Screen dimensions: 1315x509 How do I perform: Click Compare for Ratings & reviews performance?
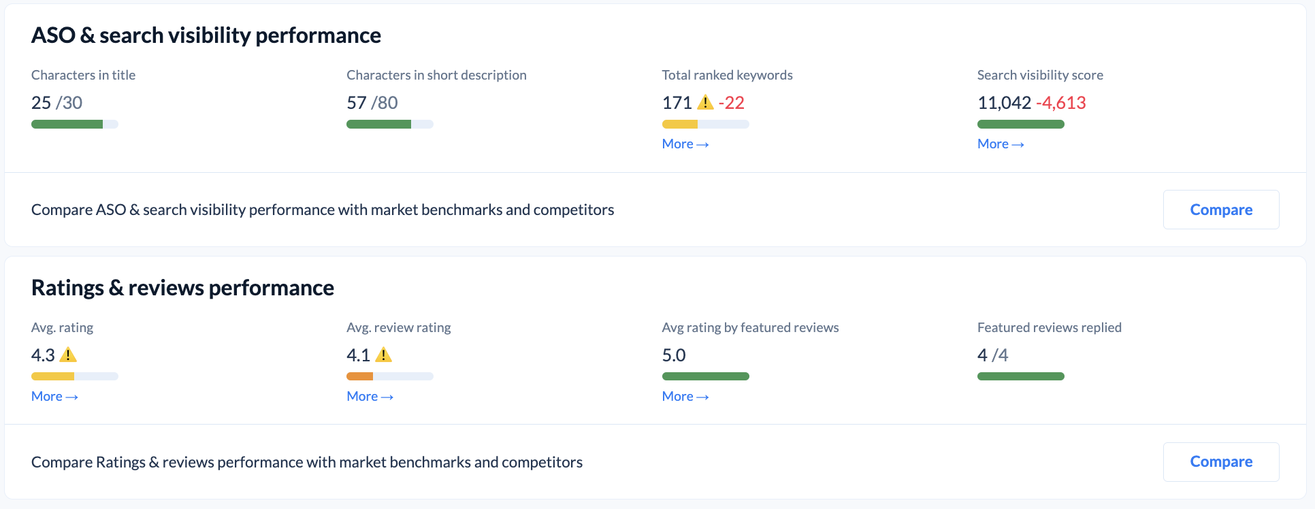(x=1220, y=461)
